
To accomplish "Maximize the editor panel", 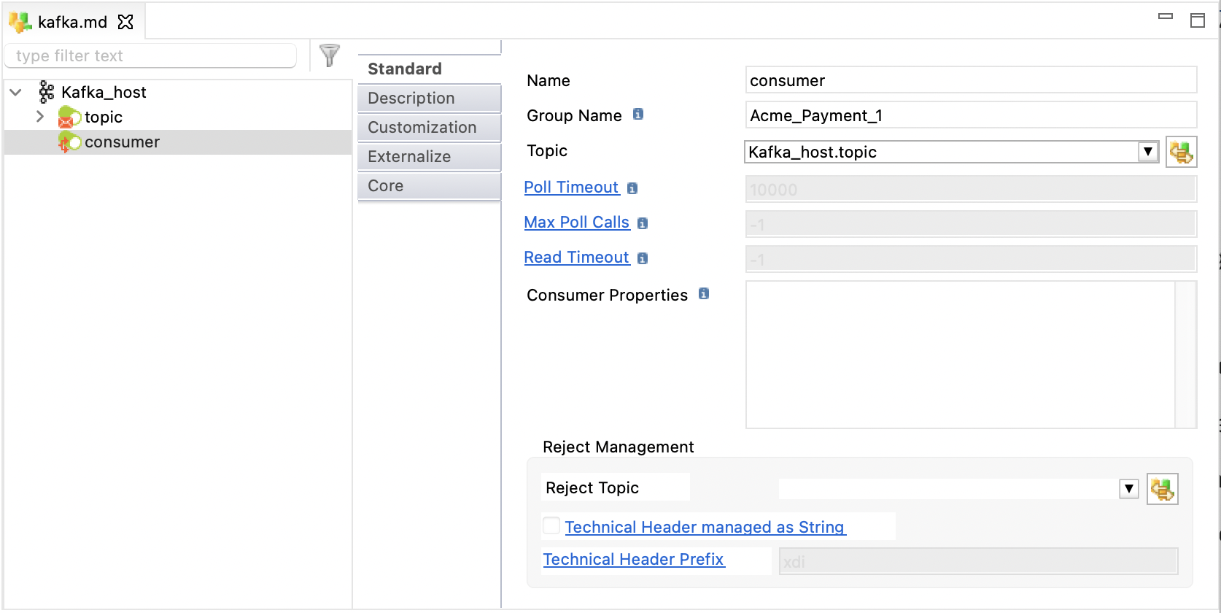I will click(x=1198, y=20).
